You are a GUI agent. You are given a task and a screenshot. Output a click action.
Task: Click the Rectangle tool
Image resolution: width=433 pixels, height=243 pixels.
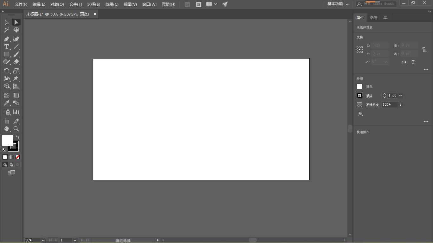pos(6,54)
